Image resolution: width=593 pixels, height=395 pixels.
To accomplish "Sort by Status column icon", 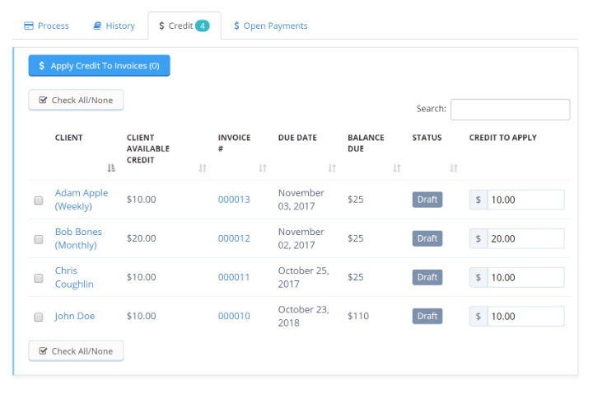I will (454, 167).
